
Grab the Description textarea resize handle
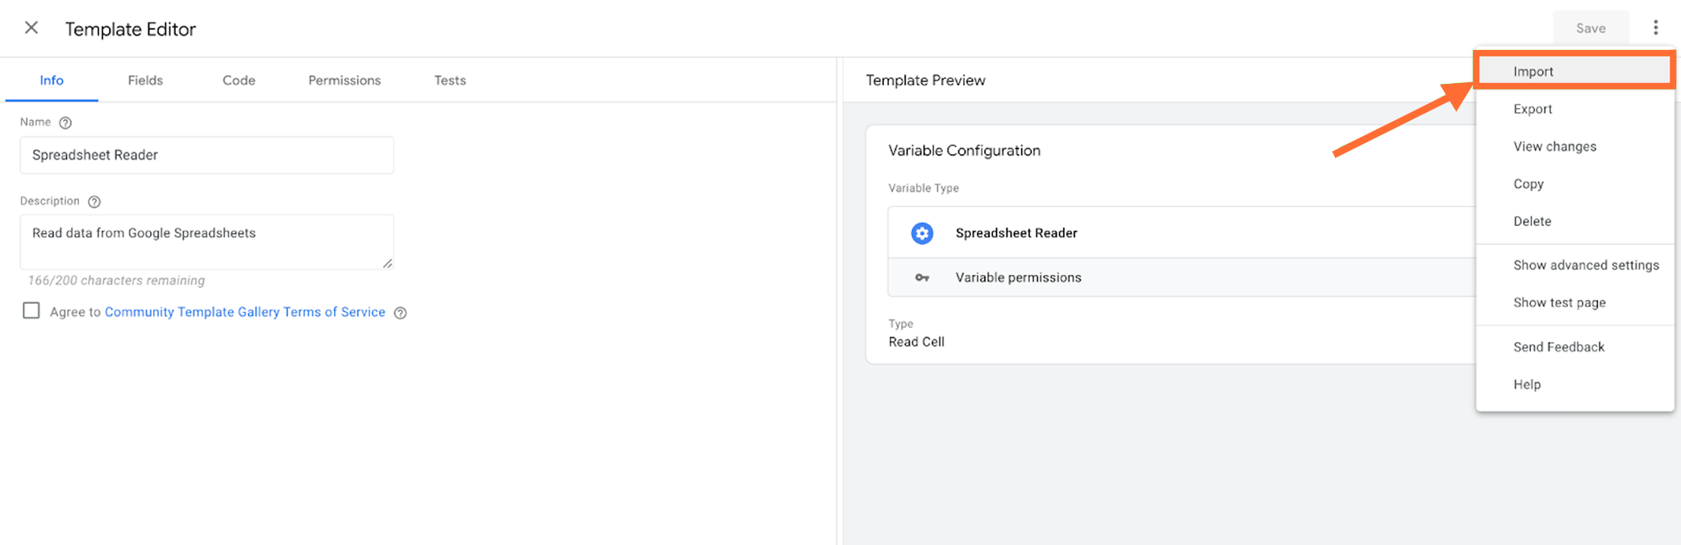pos(387,263)
